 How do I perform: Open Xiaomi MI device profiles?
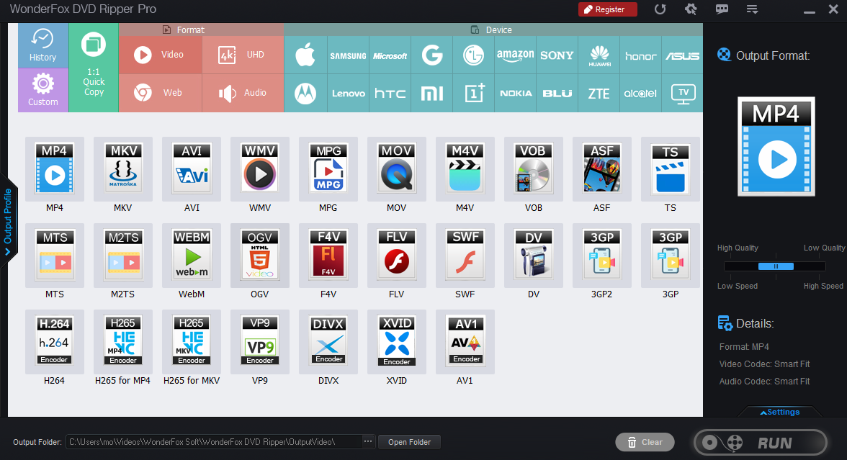pyautogui.click(x=431, y=94)
